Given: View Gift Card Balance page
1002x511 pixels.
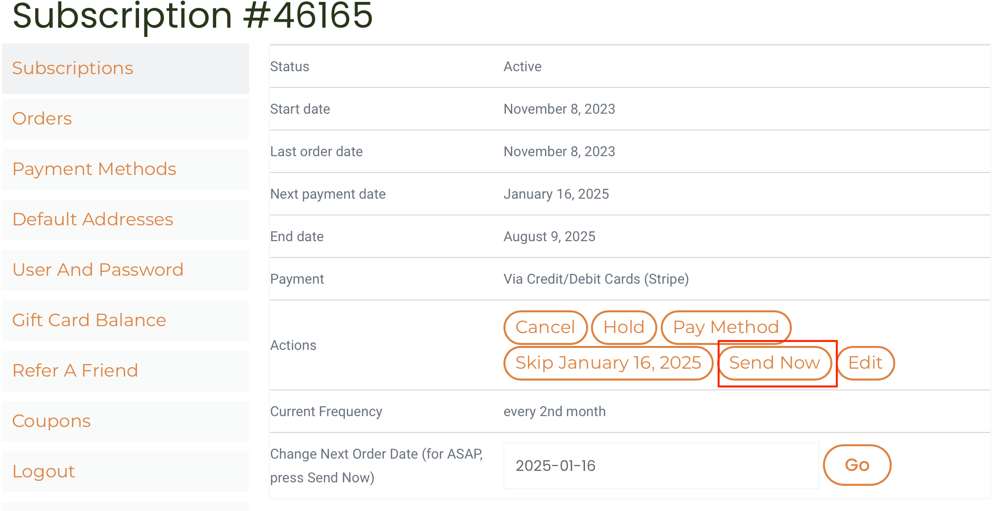Looking at the screenshot, I should click(x=89, y=320).
